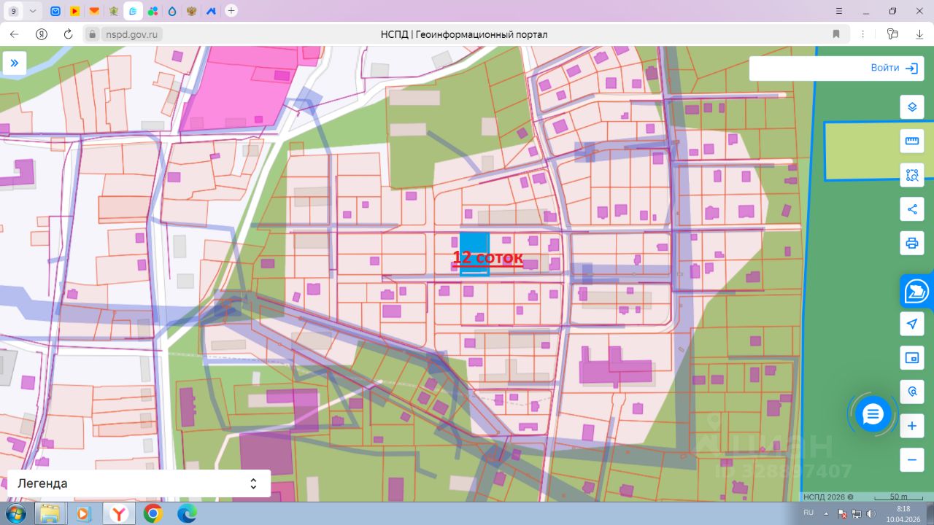The width and height of the screenshot is (934, 525).
Task: Zoom out with the minus button
Action: tap(911, 460)
